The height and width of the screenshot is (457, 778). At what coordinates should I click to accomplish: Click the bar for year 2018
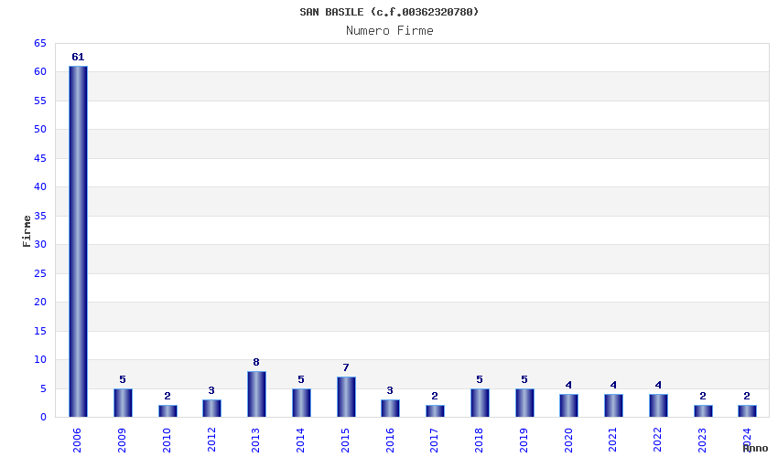pyautogui.click(x=480, y=402)
